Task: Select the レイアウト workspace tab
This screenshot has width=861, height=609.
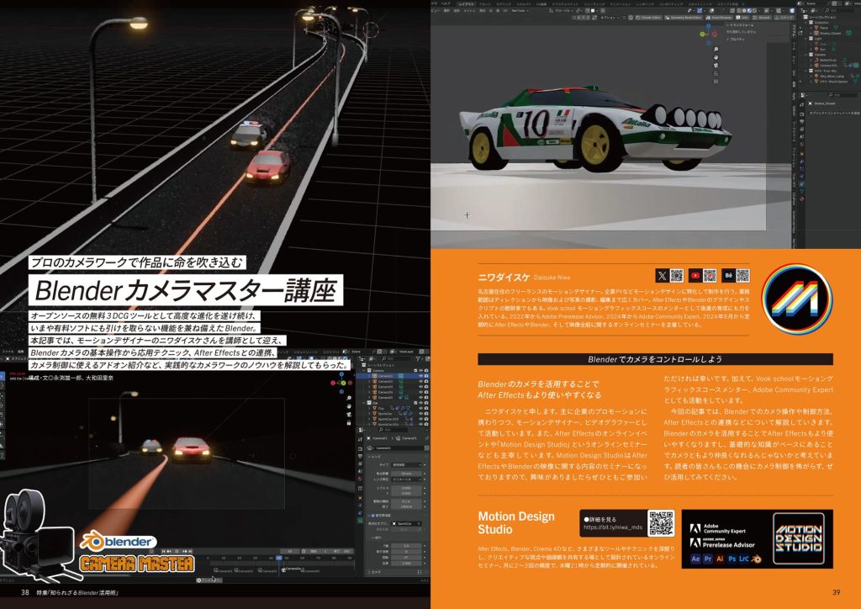Action: pos(466,4)
